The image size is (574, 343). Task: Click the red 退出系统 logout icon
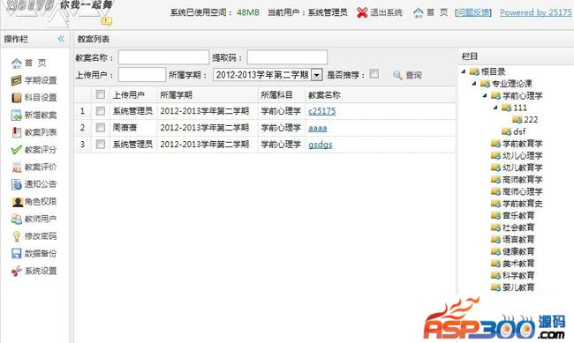(x=362, y=13)
